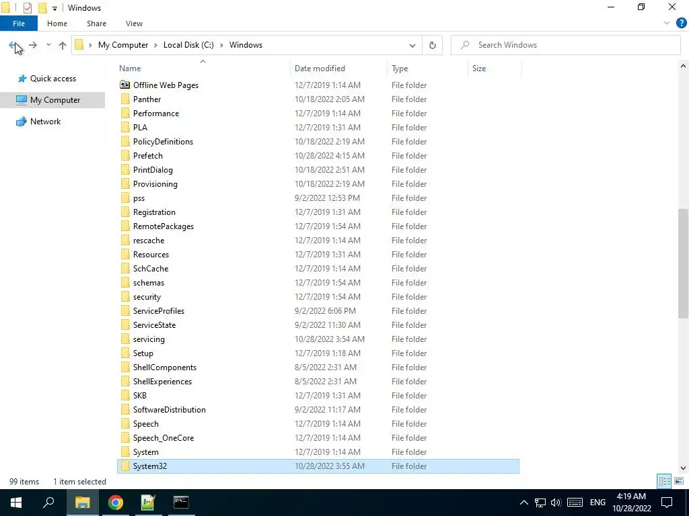
Task: Select the Panther folder icon
Action: click(x=124, y=99)
